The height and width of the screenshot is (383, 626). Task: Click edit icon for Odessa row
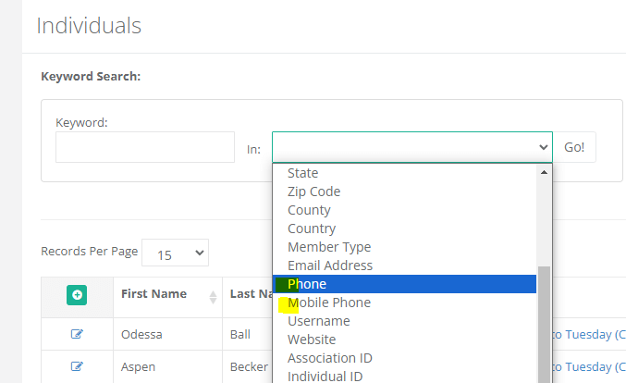pos(77,335)
